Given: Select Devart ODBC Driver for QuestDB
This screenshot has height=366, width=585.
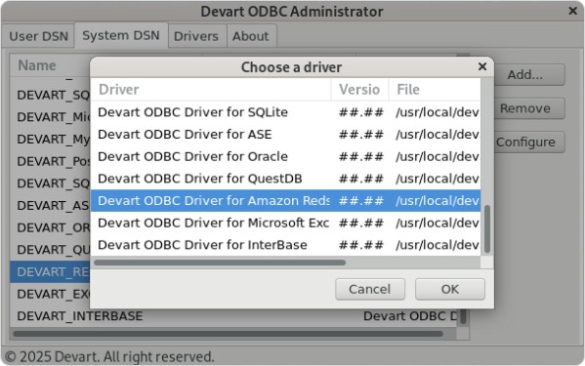Looking at the screenshot, I should (285, 179).
